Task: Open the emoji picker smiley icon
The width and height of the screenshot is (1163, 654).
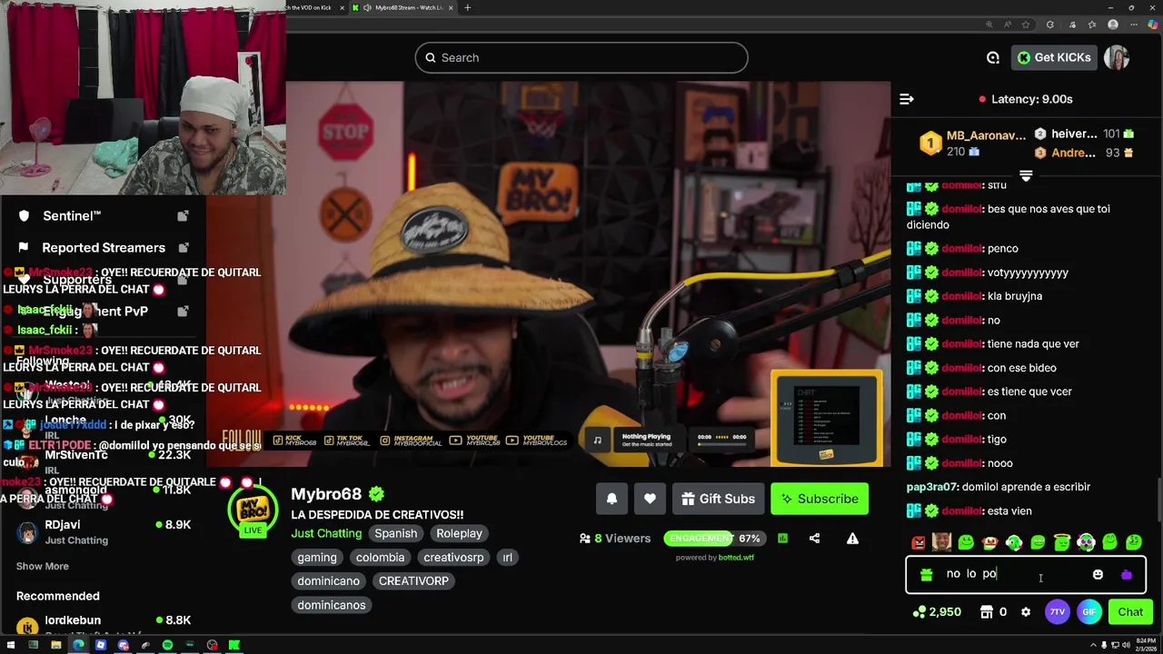Action: [x=1098, y=574]
